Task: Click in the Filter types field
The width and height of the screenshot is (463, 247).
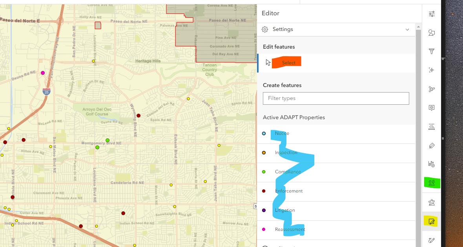Action: (336, 98)
